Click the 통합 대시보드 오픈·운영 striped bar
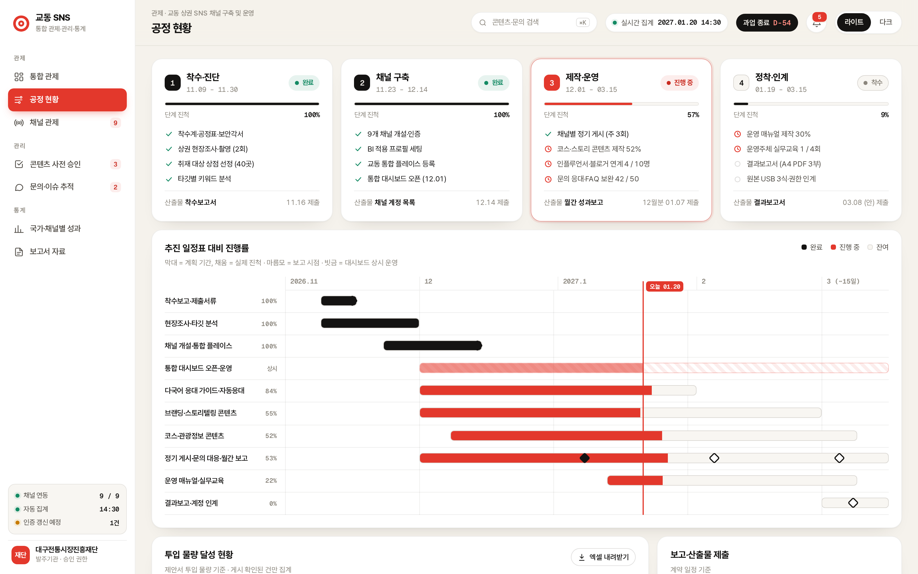Image resolution: width=918 pixels, height=574 pixels. 654,368
